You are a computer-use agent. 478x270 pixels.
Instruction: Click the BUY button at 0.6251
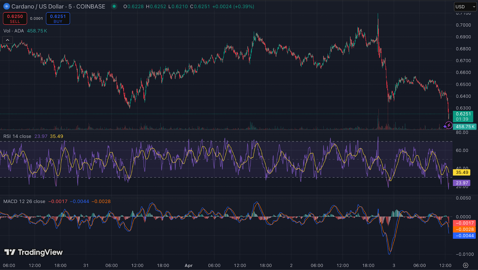point(58,18)
